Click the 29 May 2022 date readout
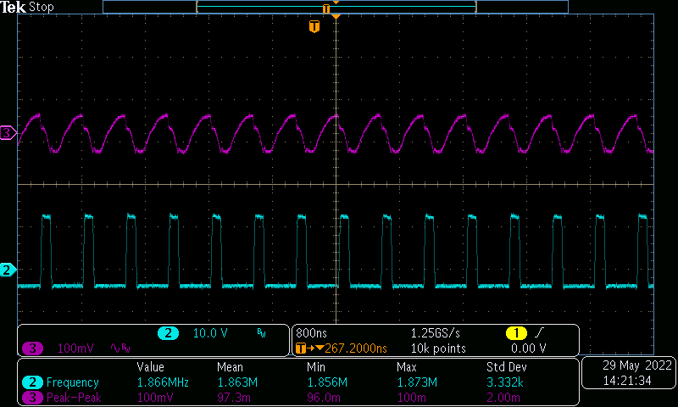Image resolution: width=678 pixels, height=407 pixels. coord(637,365)
